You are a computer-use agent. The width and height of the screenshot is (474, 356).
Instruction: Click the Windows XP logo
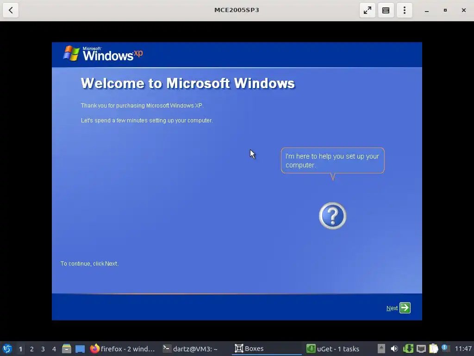pyautogui.click(x=103, y=54)
